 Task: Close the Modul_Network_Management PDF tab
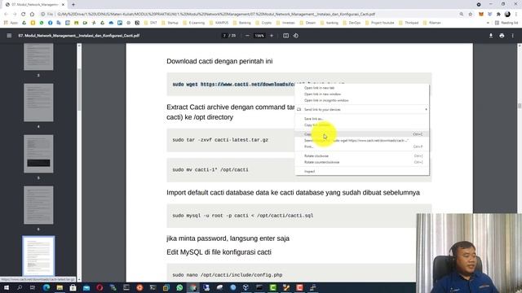(63, 5)
